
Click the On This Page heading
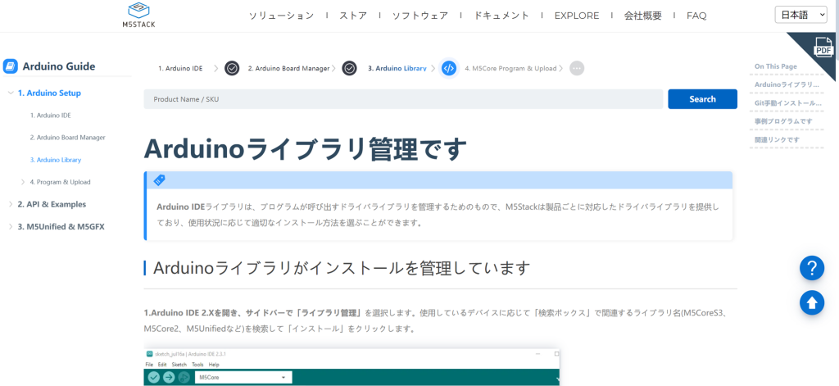[x=776, y=66]
